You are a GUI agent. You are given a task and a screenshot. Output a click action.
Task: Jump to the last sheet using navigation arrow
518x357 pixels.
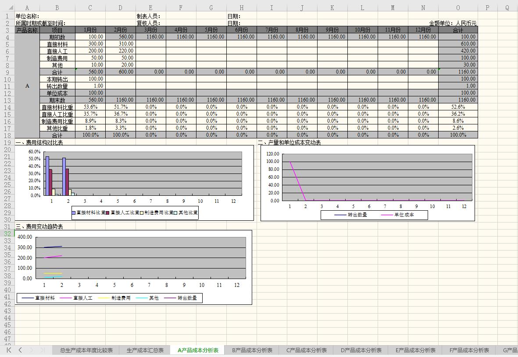pos(43,350)
